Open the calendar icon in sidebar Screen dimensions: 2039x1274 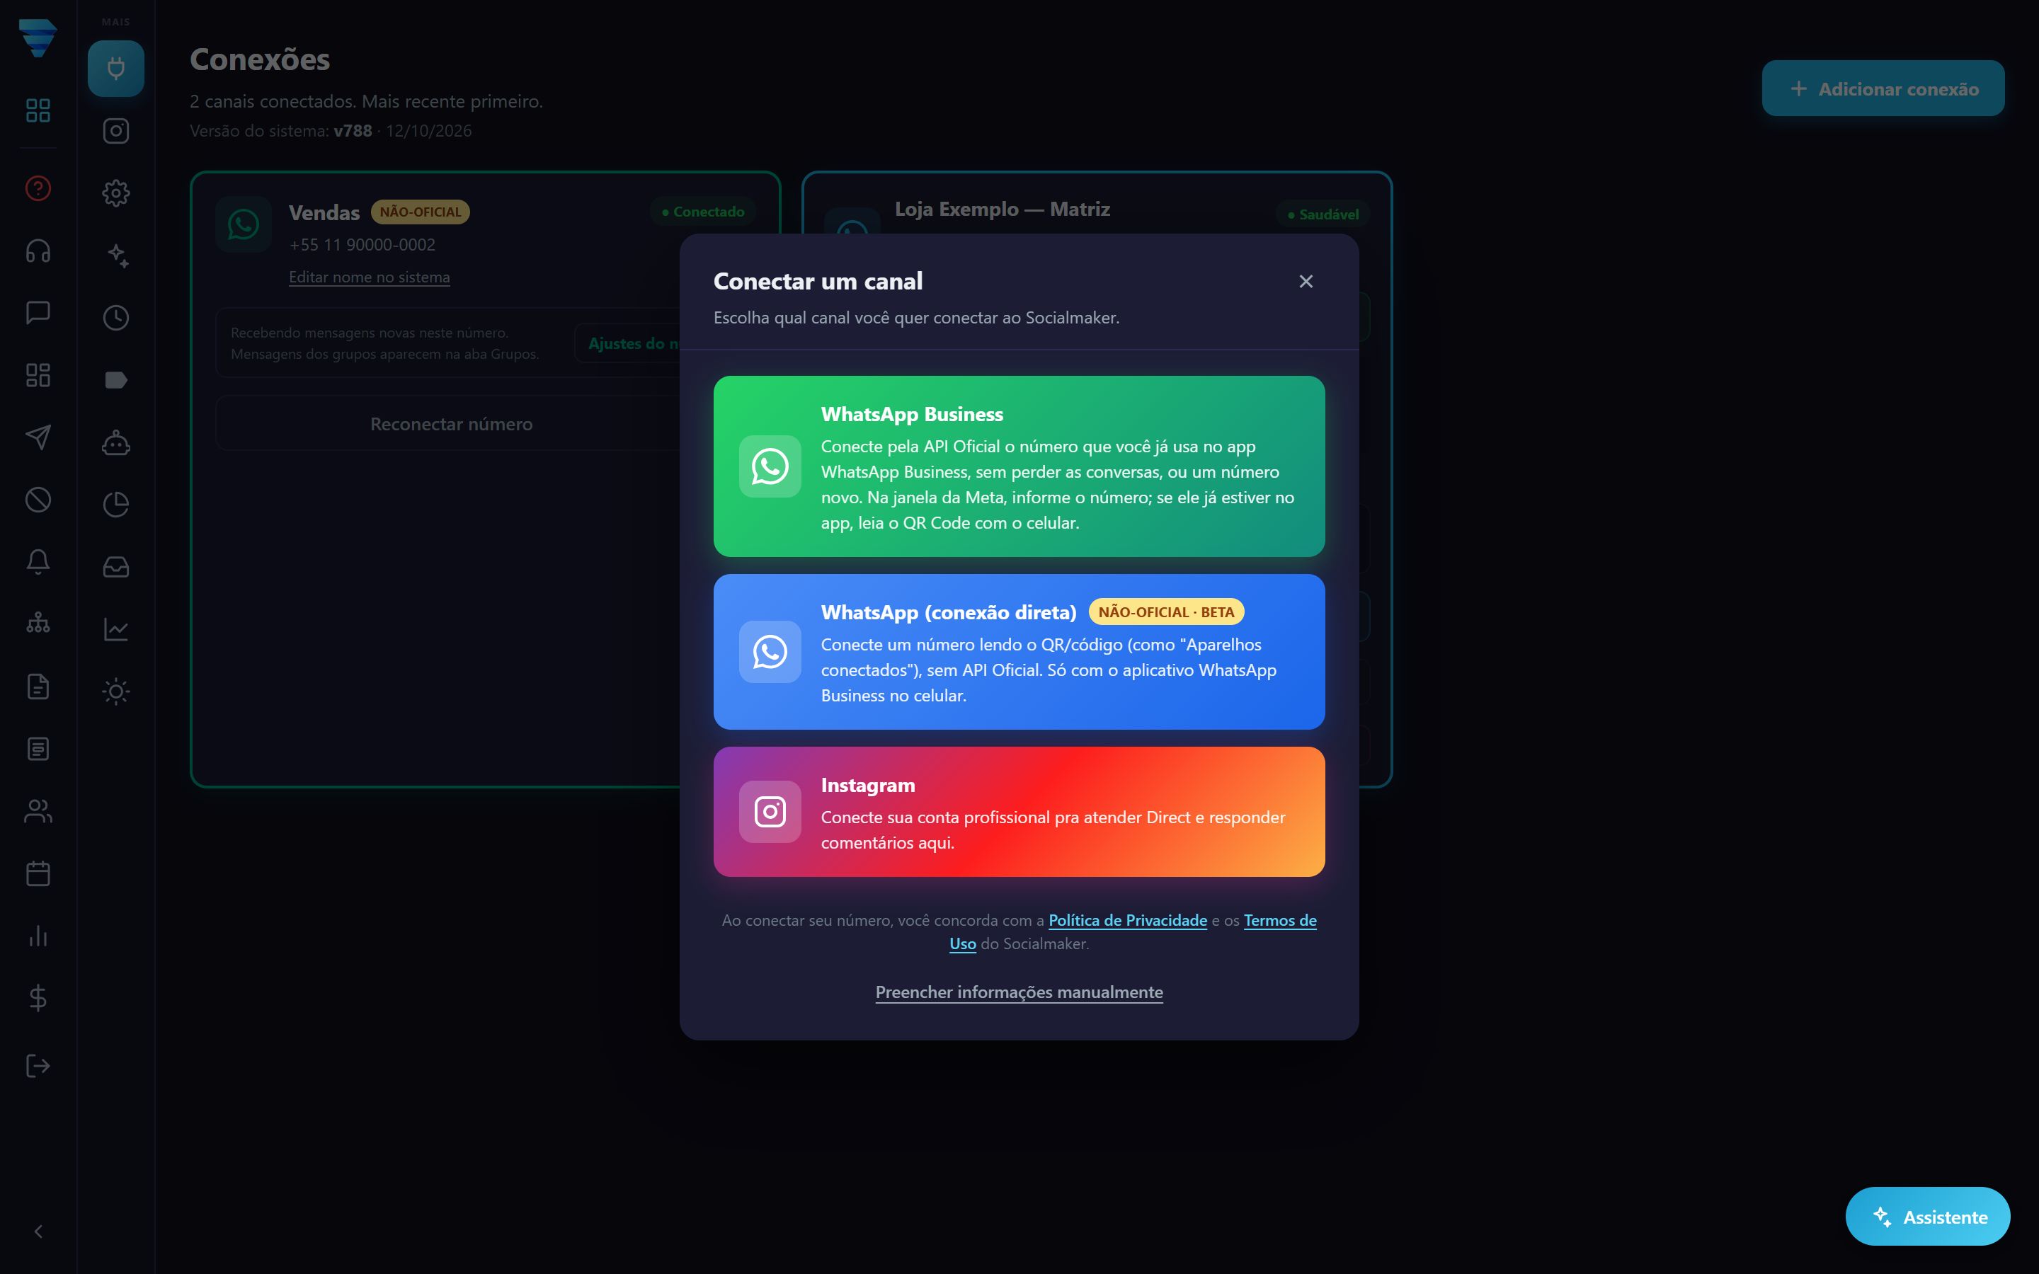tap(38, 874)
